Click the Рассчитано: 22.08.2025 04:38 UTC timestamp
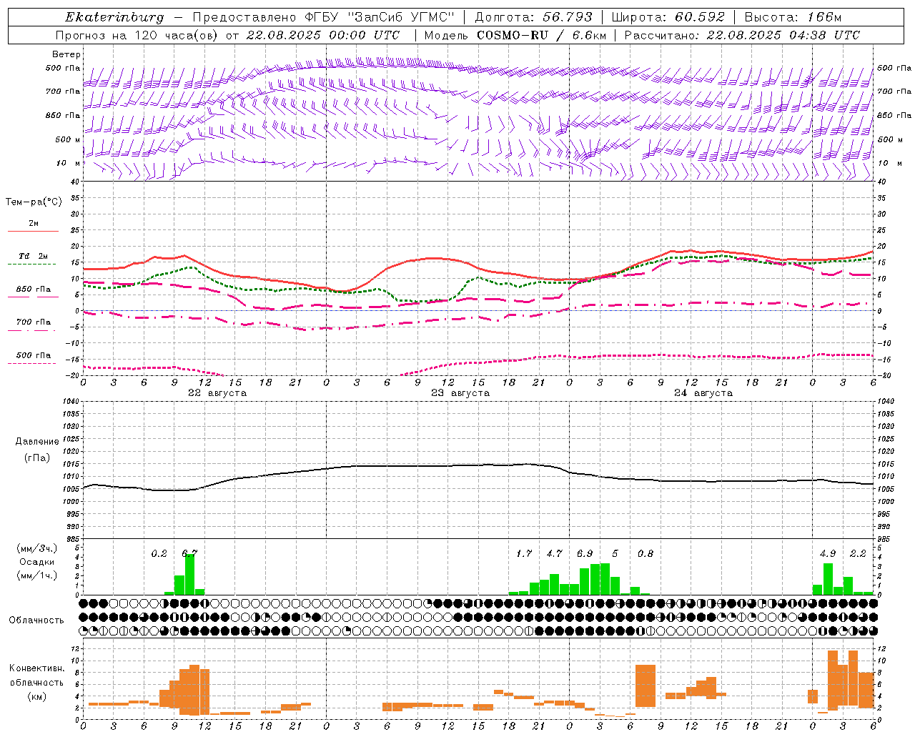 742,35
